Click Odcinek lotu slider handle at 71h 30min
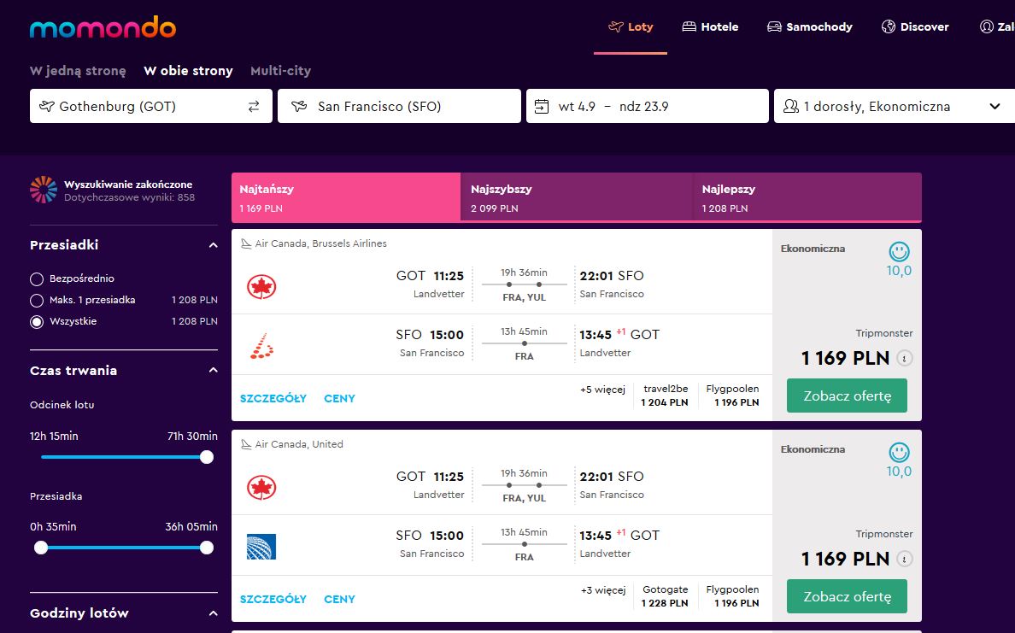This screenshot has height=633, width=1015. point(207,457)
